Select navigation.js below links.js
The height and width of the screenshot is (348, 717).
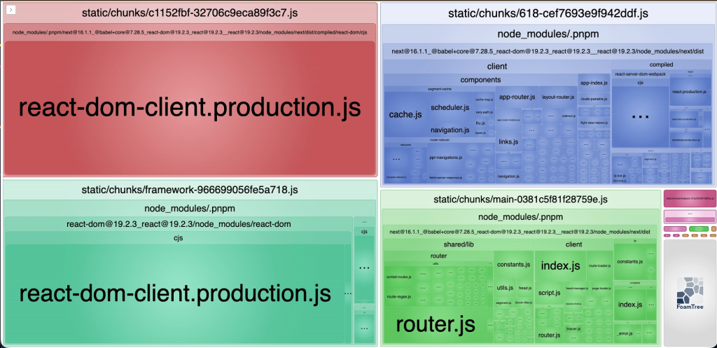508,176
